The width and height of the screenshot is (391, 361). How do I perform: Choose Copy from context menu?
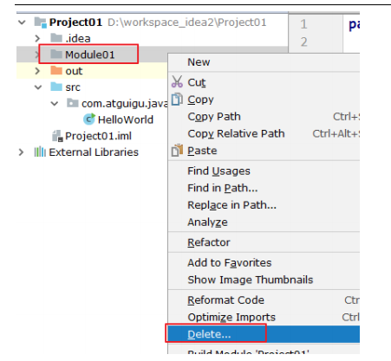tap(264, 100)
